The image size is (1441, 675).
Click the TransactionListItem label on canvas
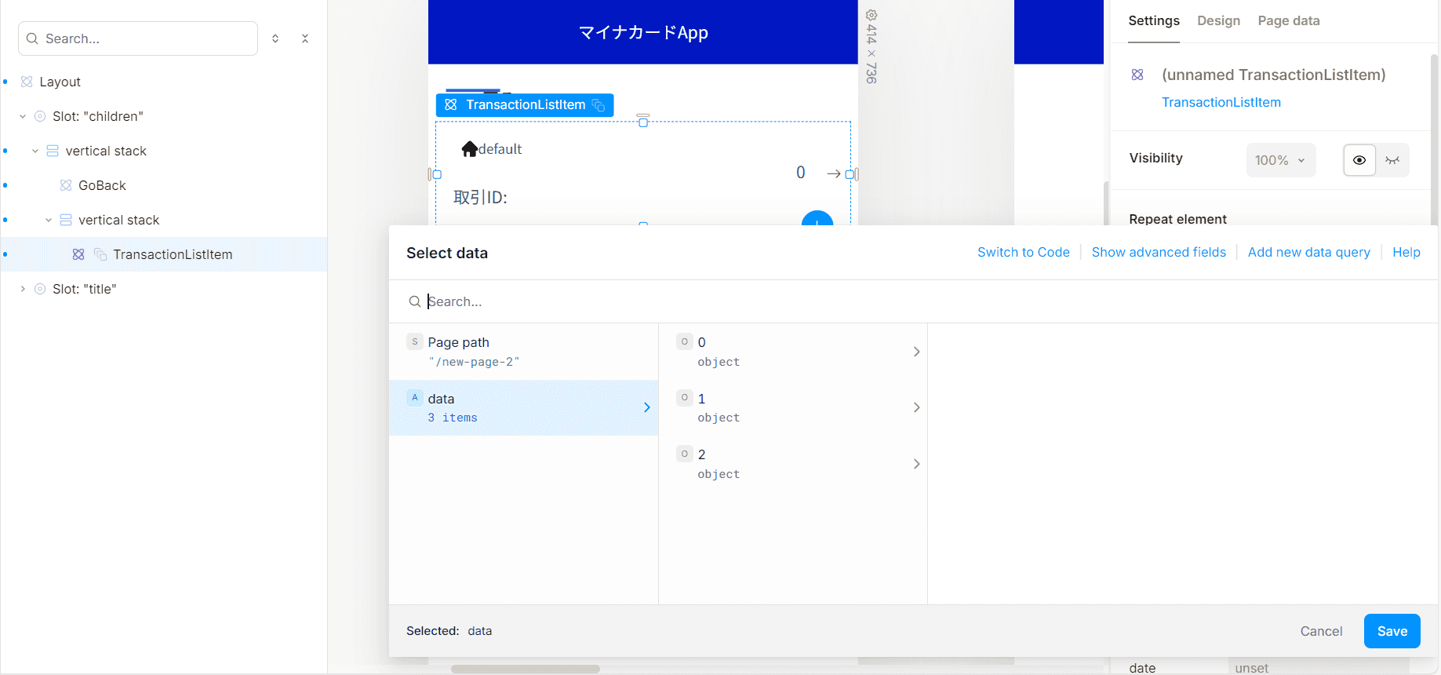pos(525,105)
